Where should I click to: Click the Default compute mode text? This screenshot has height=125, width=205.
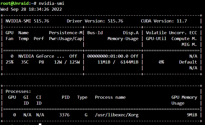[x=188, y=62]
